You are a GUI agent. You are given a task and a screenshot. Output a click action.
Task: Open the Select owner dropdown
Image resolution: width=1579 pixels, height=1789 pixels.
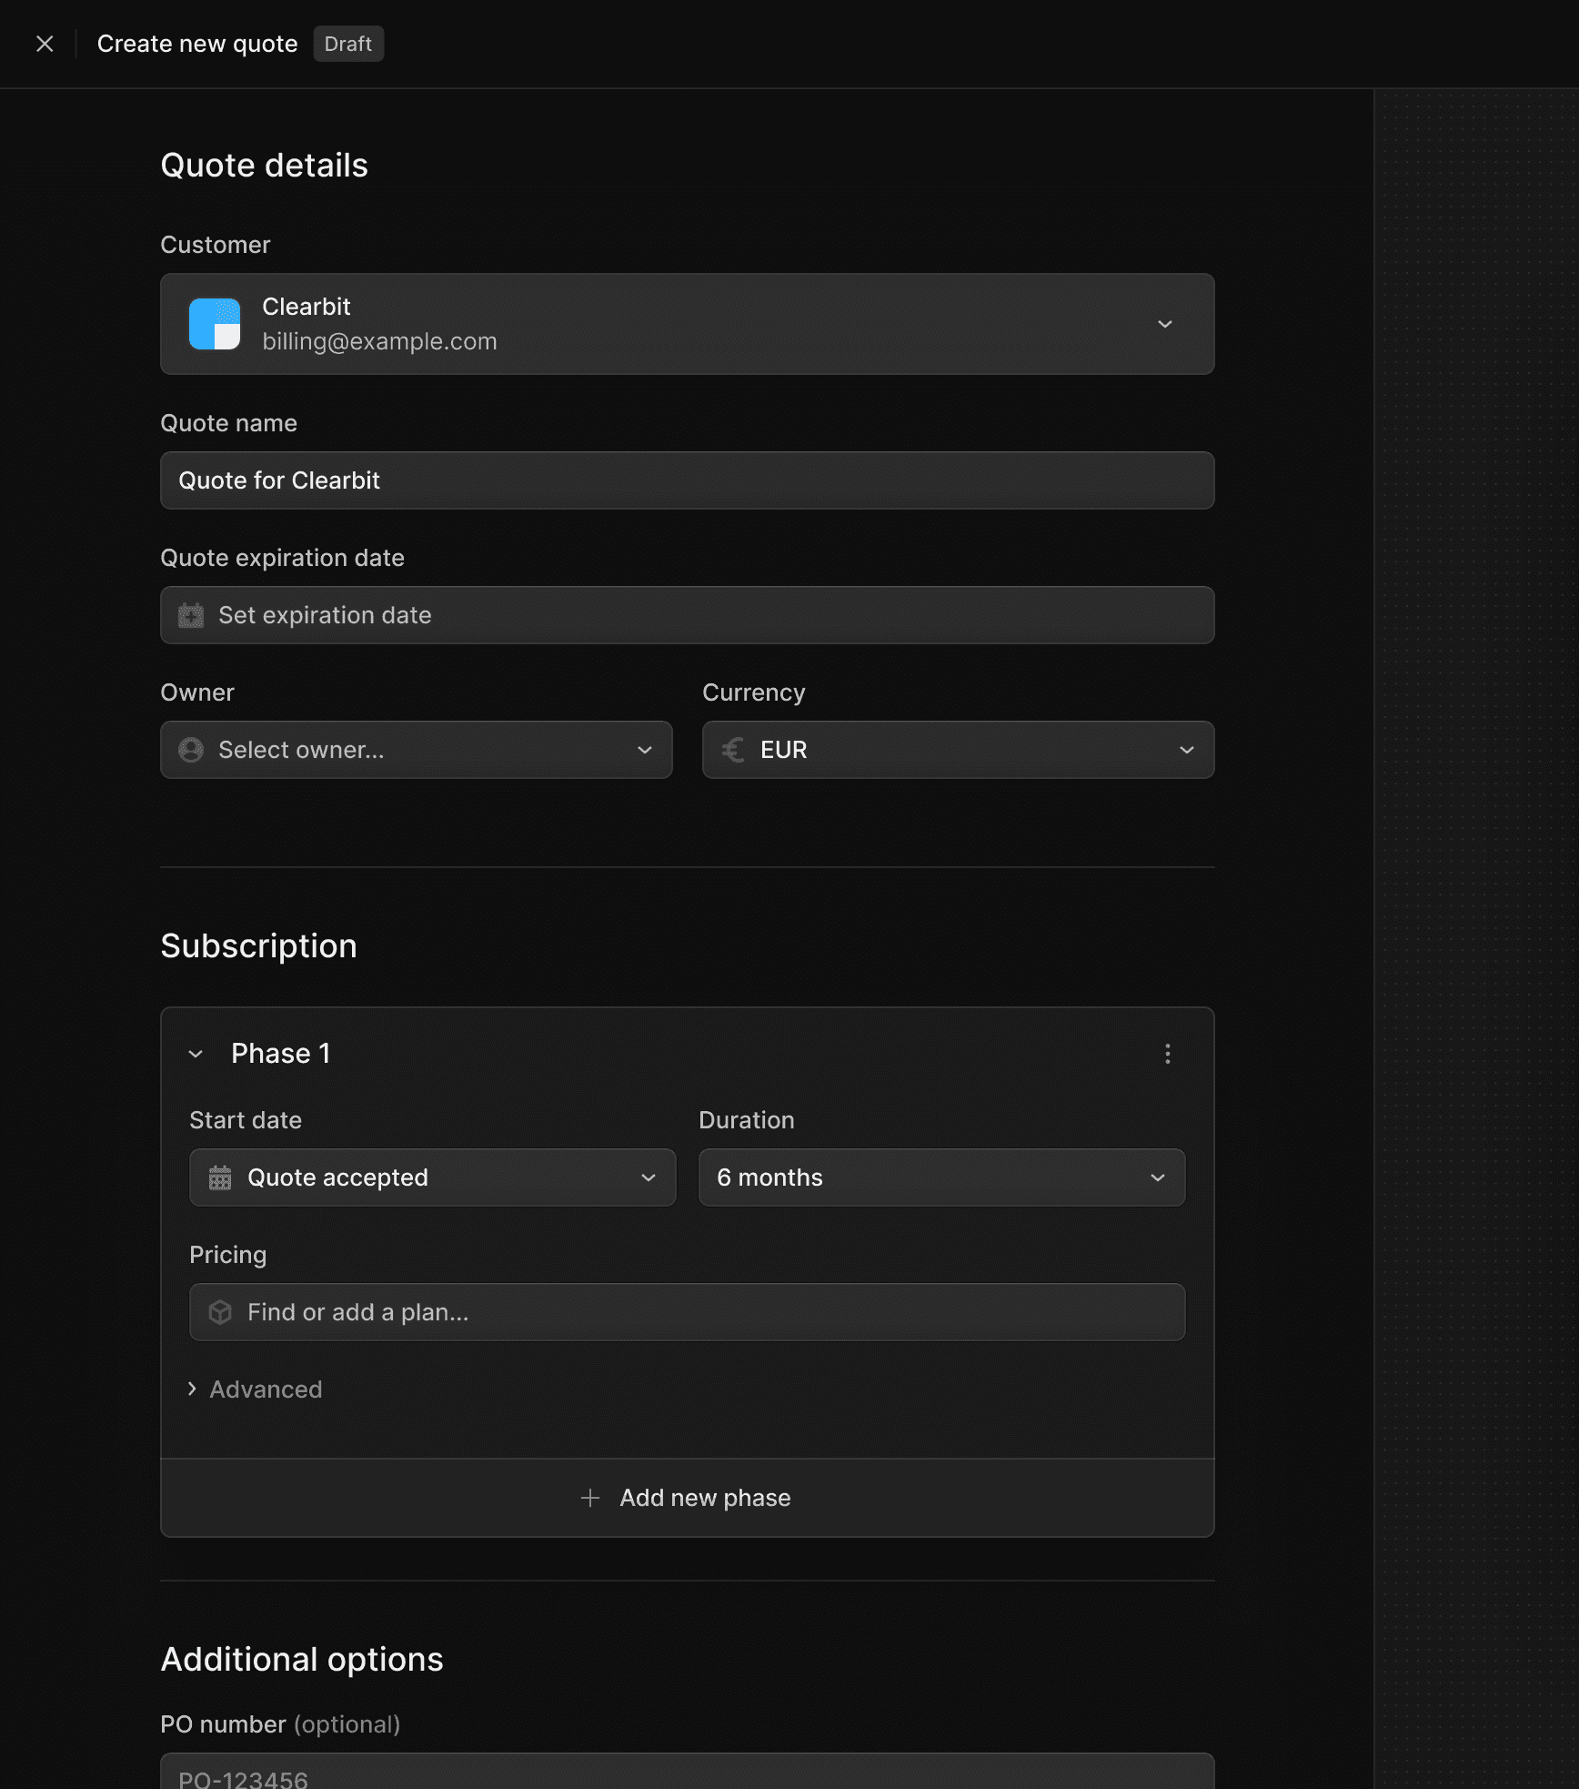coord(417,750)
